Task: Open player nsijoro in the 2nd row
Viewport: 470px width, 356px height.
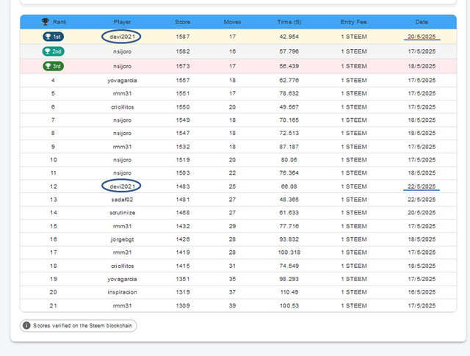Action: coord(123,51)
